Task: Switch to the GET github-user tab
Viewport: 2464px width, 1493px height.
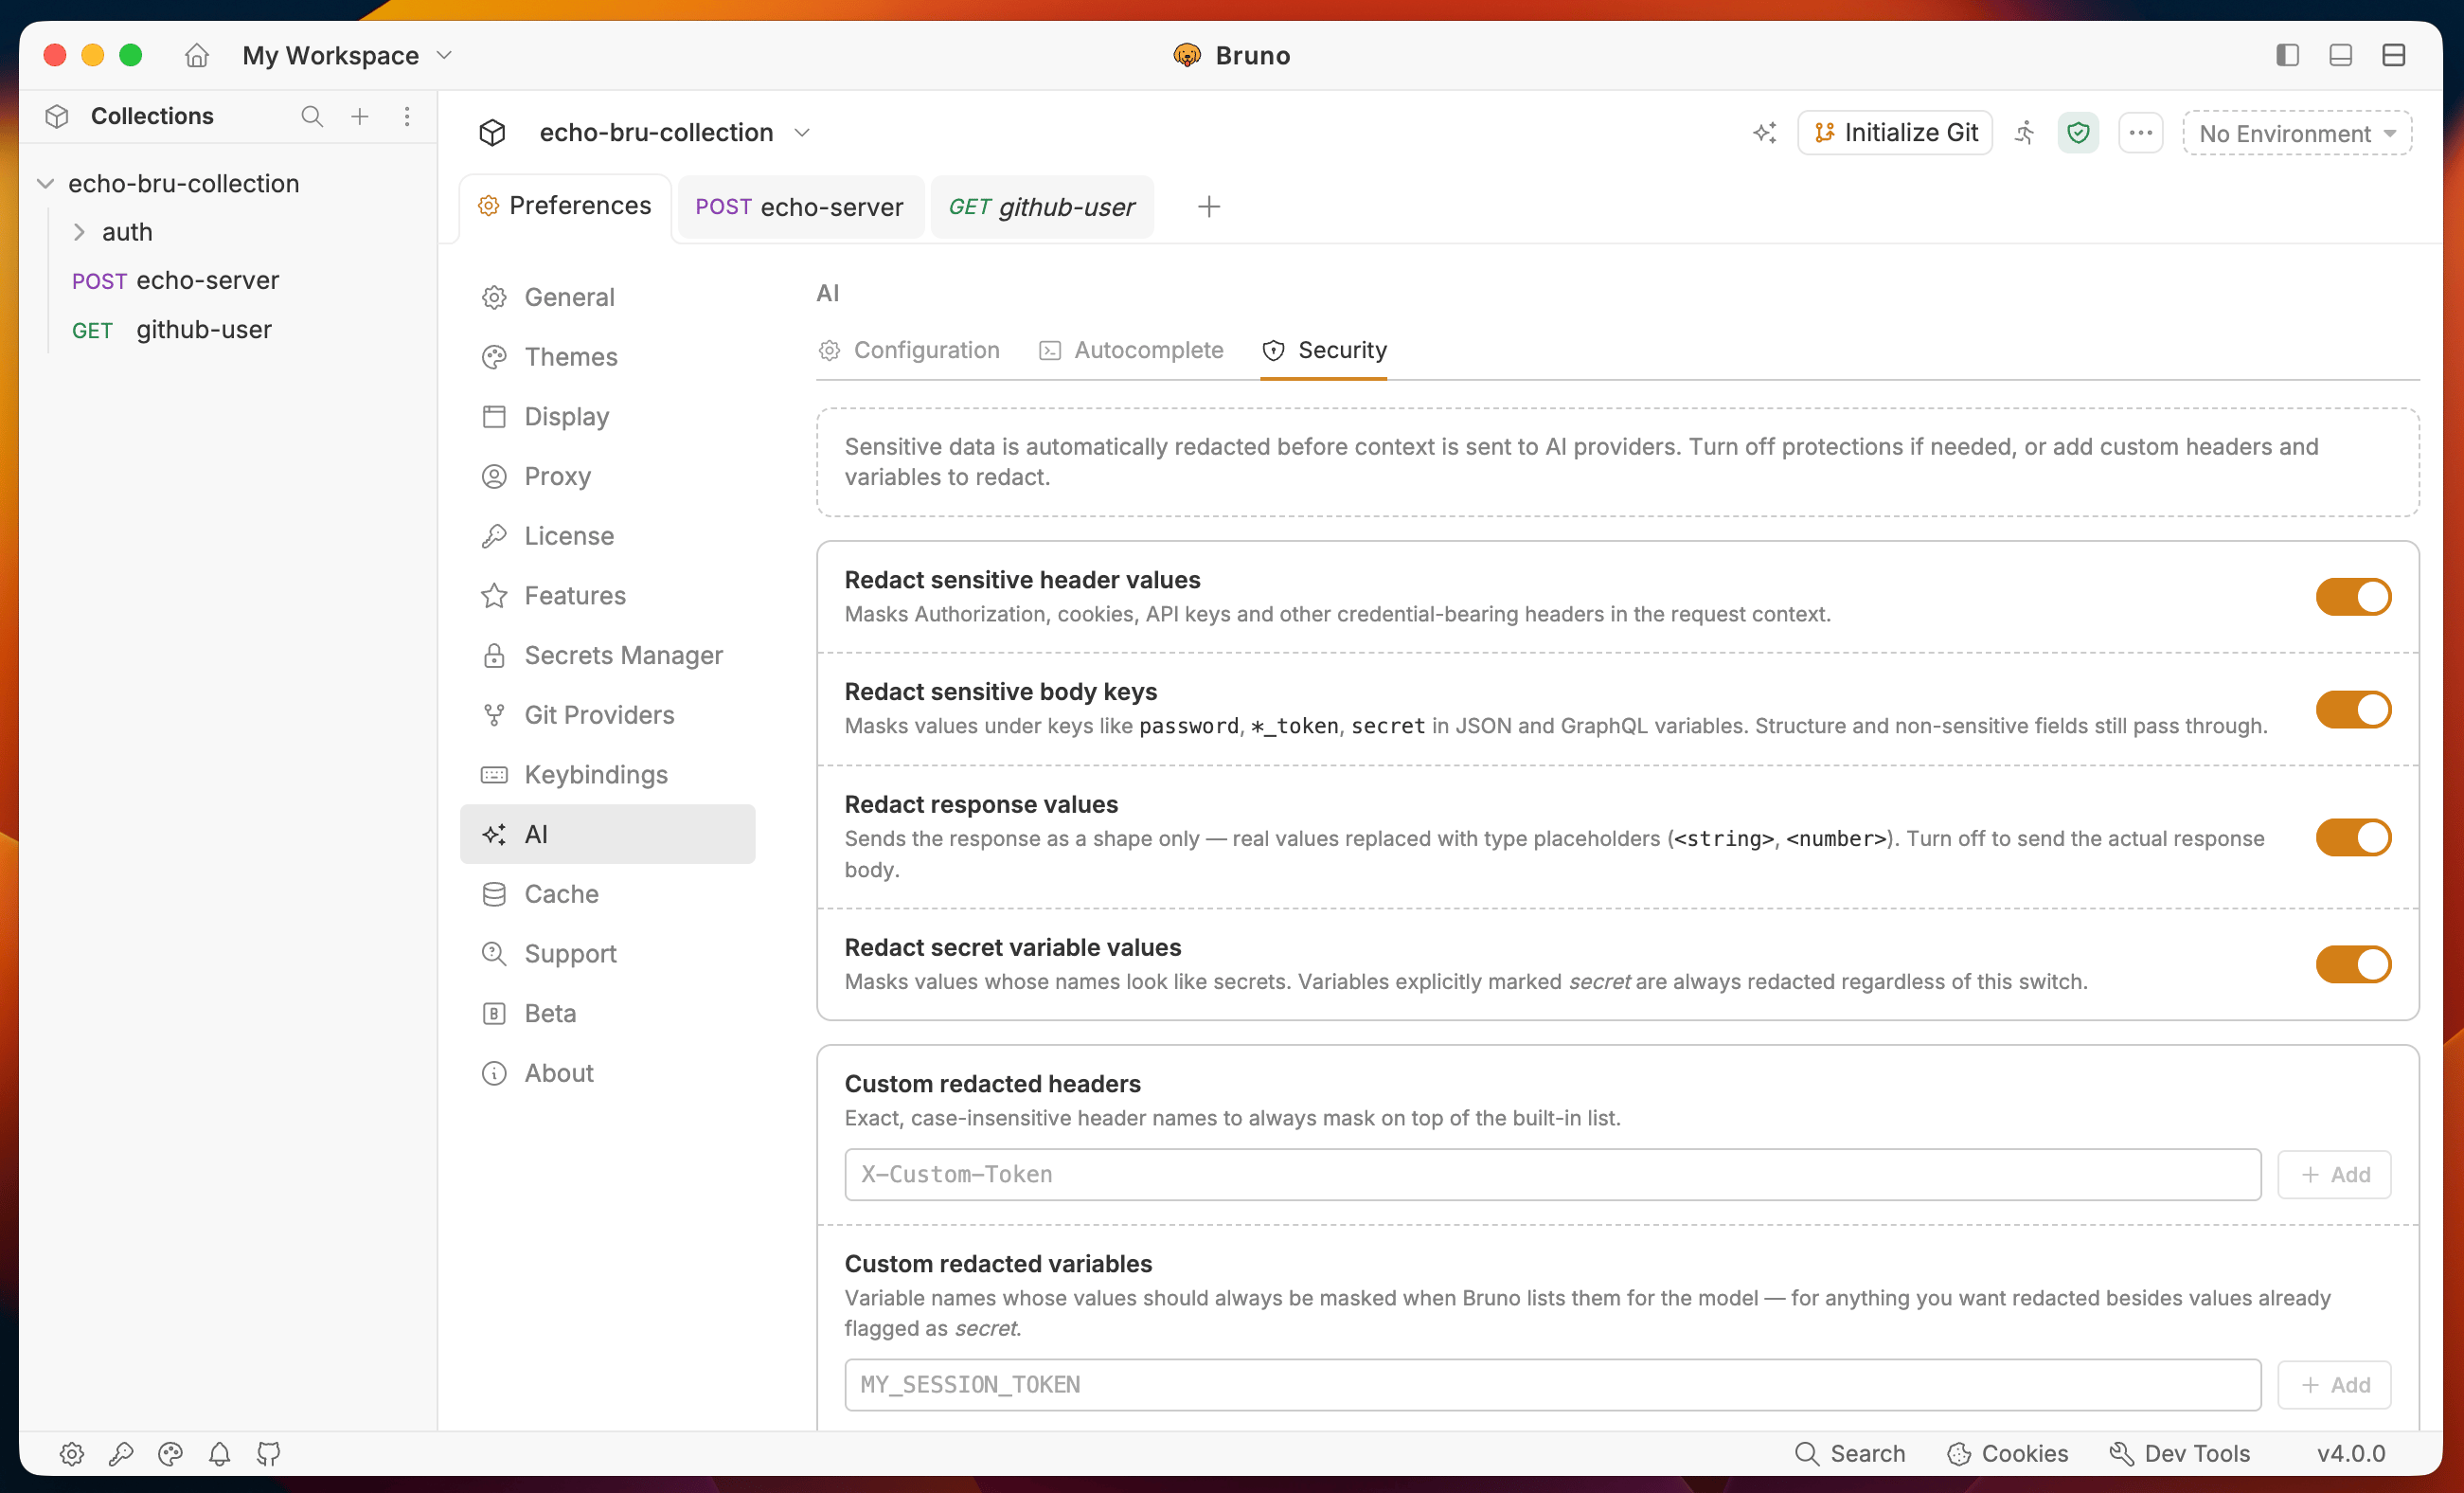Action: tap(1042, 207)
